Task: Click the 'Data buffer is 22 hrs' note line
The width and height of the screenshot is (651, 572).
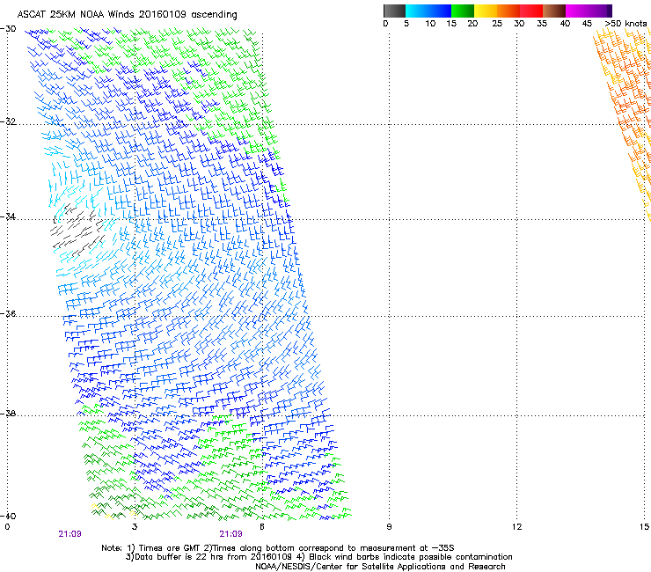Action: pos(318,557)
